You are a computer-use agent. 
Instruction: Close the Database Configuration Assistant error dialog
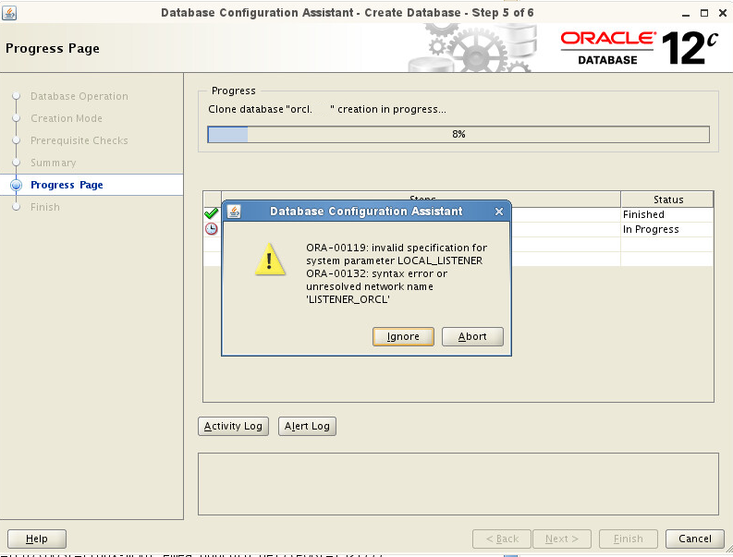[x=499, y=212]
